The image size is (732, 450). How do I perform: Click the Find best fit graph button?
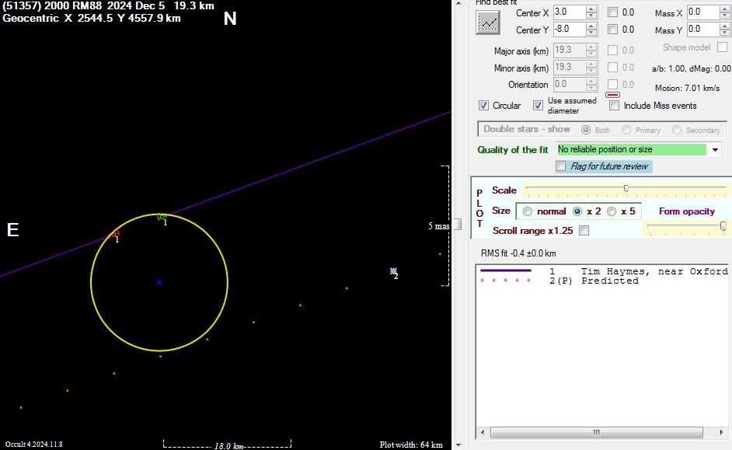[488, 23]
